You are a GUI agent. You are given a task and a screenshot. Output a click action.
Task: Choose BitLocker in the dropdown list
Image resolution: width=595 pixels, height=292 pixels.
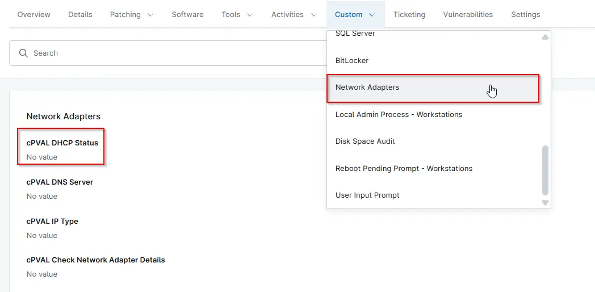[352, 61]
